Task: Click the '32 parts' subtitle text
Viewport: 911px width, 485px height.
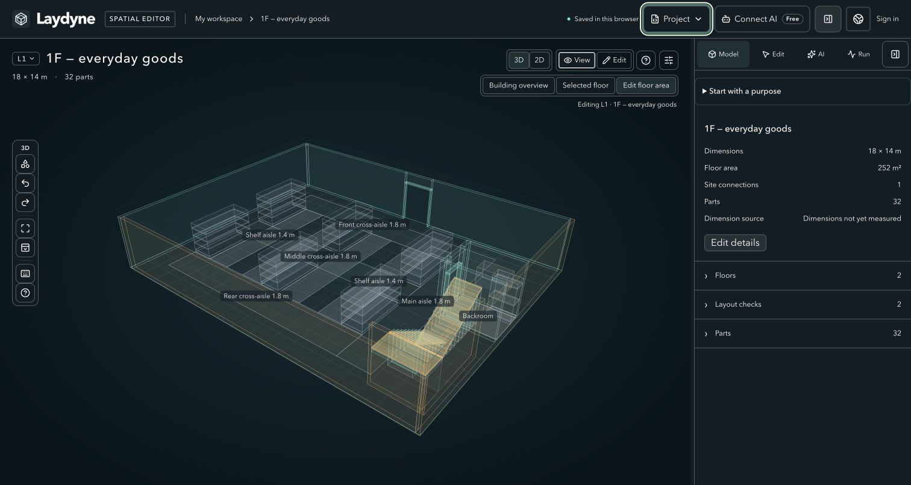Action: tap(79, 77)
